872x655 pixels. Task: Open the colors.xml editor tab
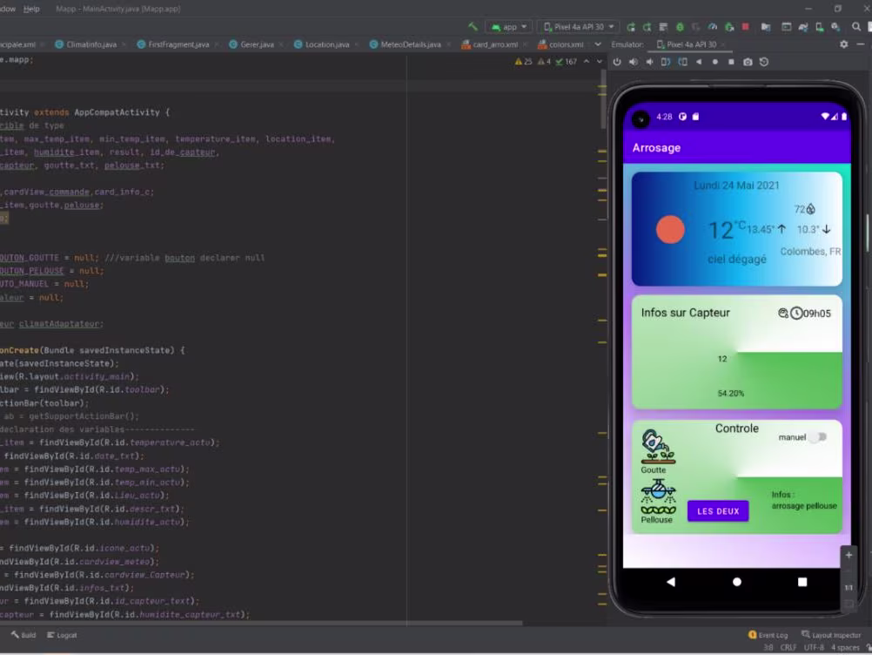tap(561, 44)
